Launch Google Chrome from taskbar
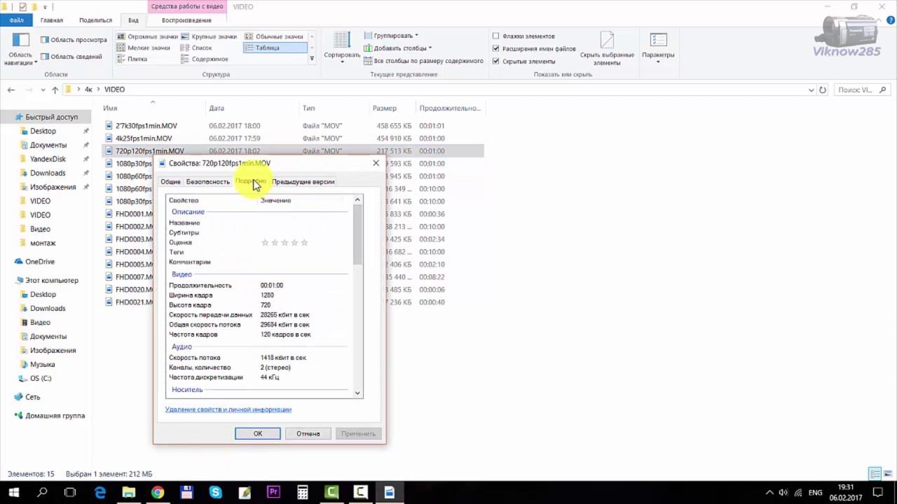 point(158,492)
